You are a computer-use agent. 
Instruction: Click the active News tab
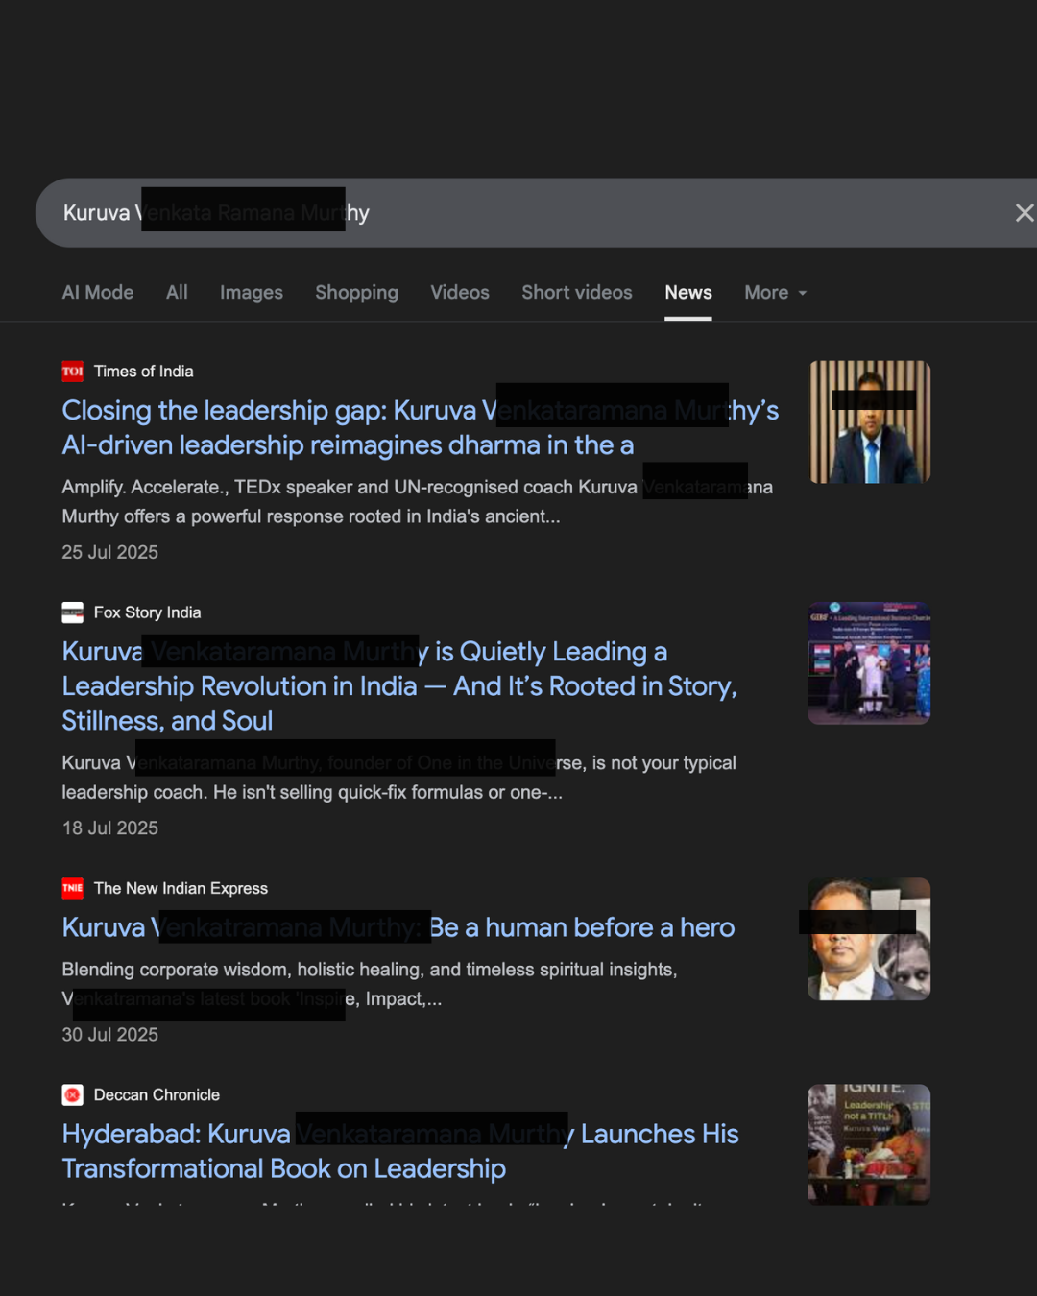[x=687, y=293]
